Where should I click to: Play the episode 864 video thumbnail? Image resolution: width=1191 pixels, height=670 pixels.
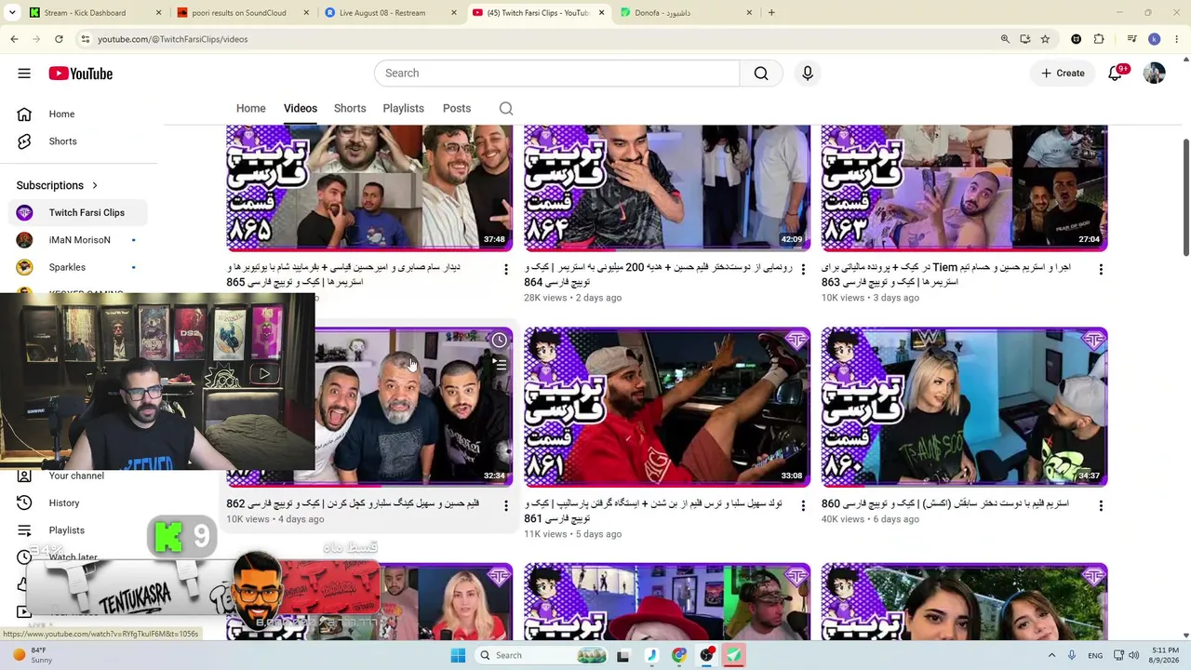tap(667, 188)
